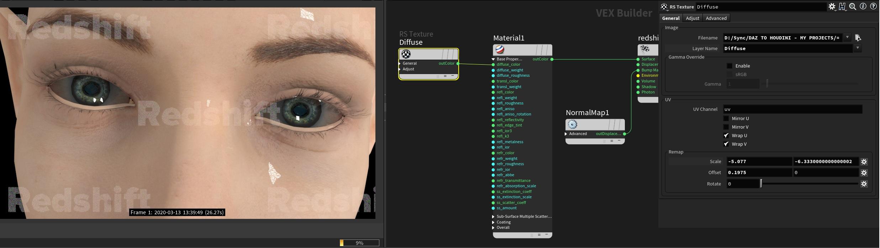Image resolution: width=880 pixels, height=248 pixels.
Task: Click the magnifier search parameters icon
Action: pyautogui.click(x=853, y=6)
